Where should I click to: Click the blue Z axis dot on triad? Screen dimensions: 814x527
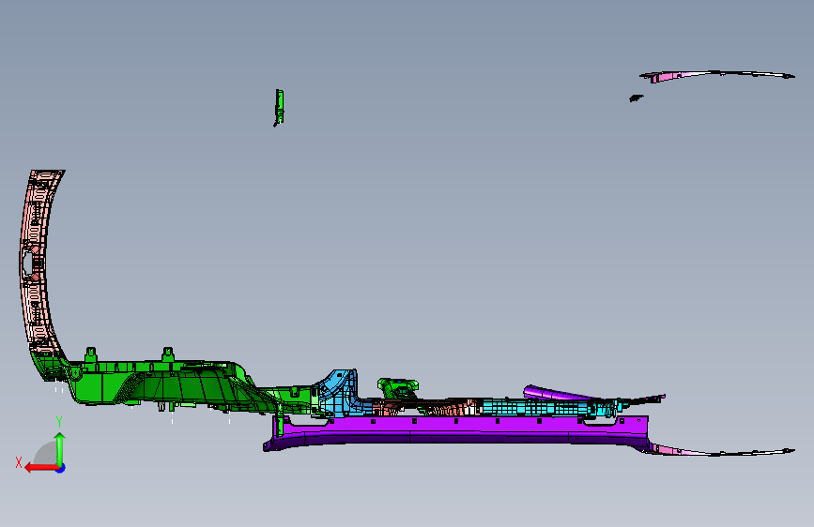(x=61, y=469)
